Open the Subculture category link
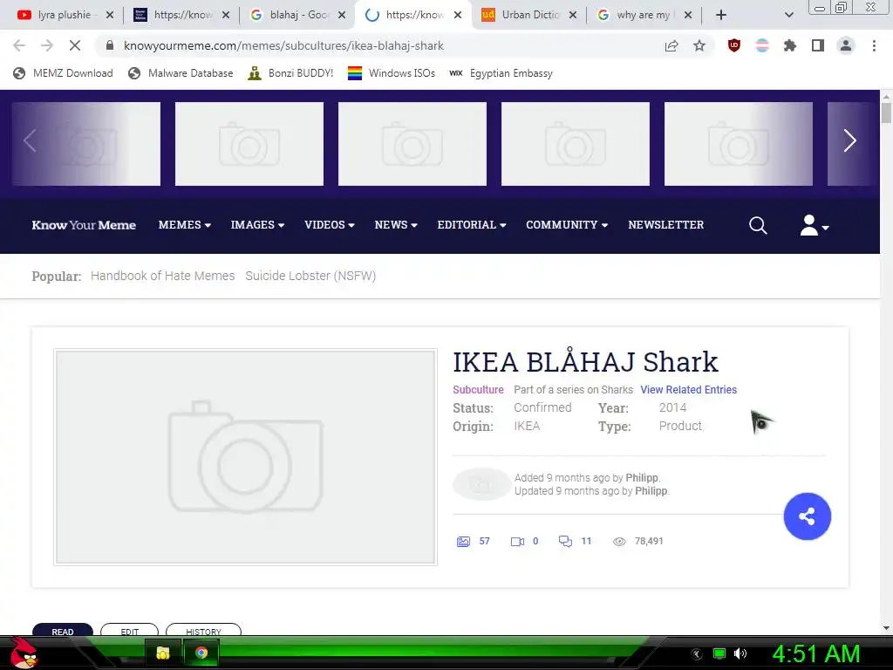 [x=478, y=390]
